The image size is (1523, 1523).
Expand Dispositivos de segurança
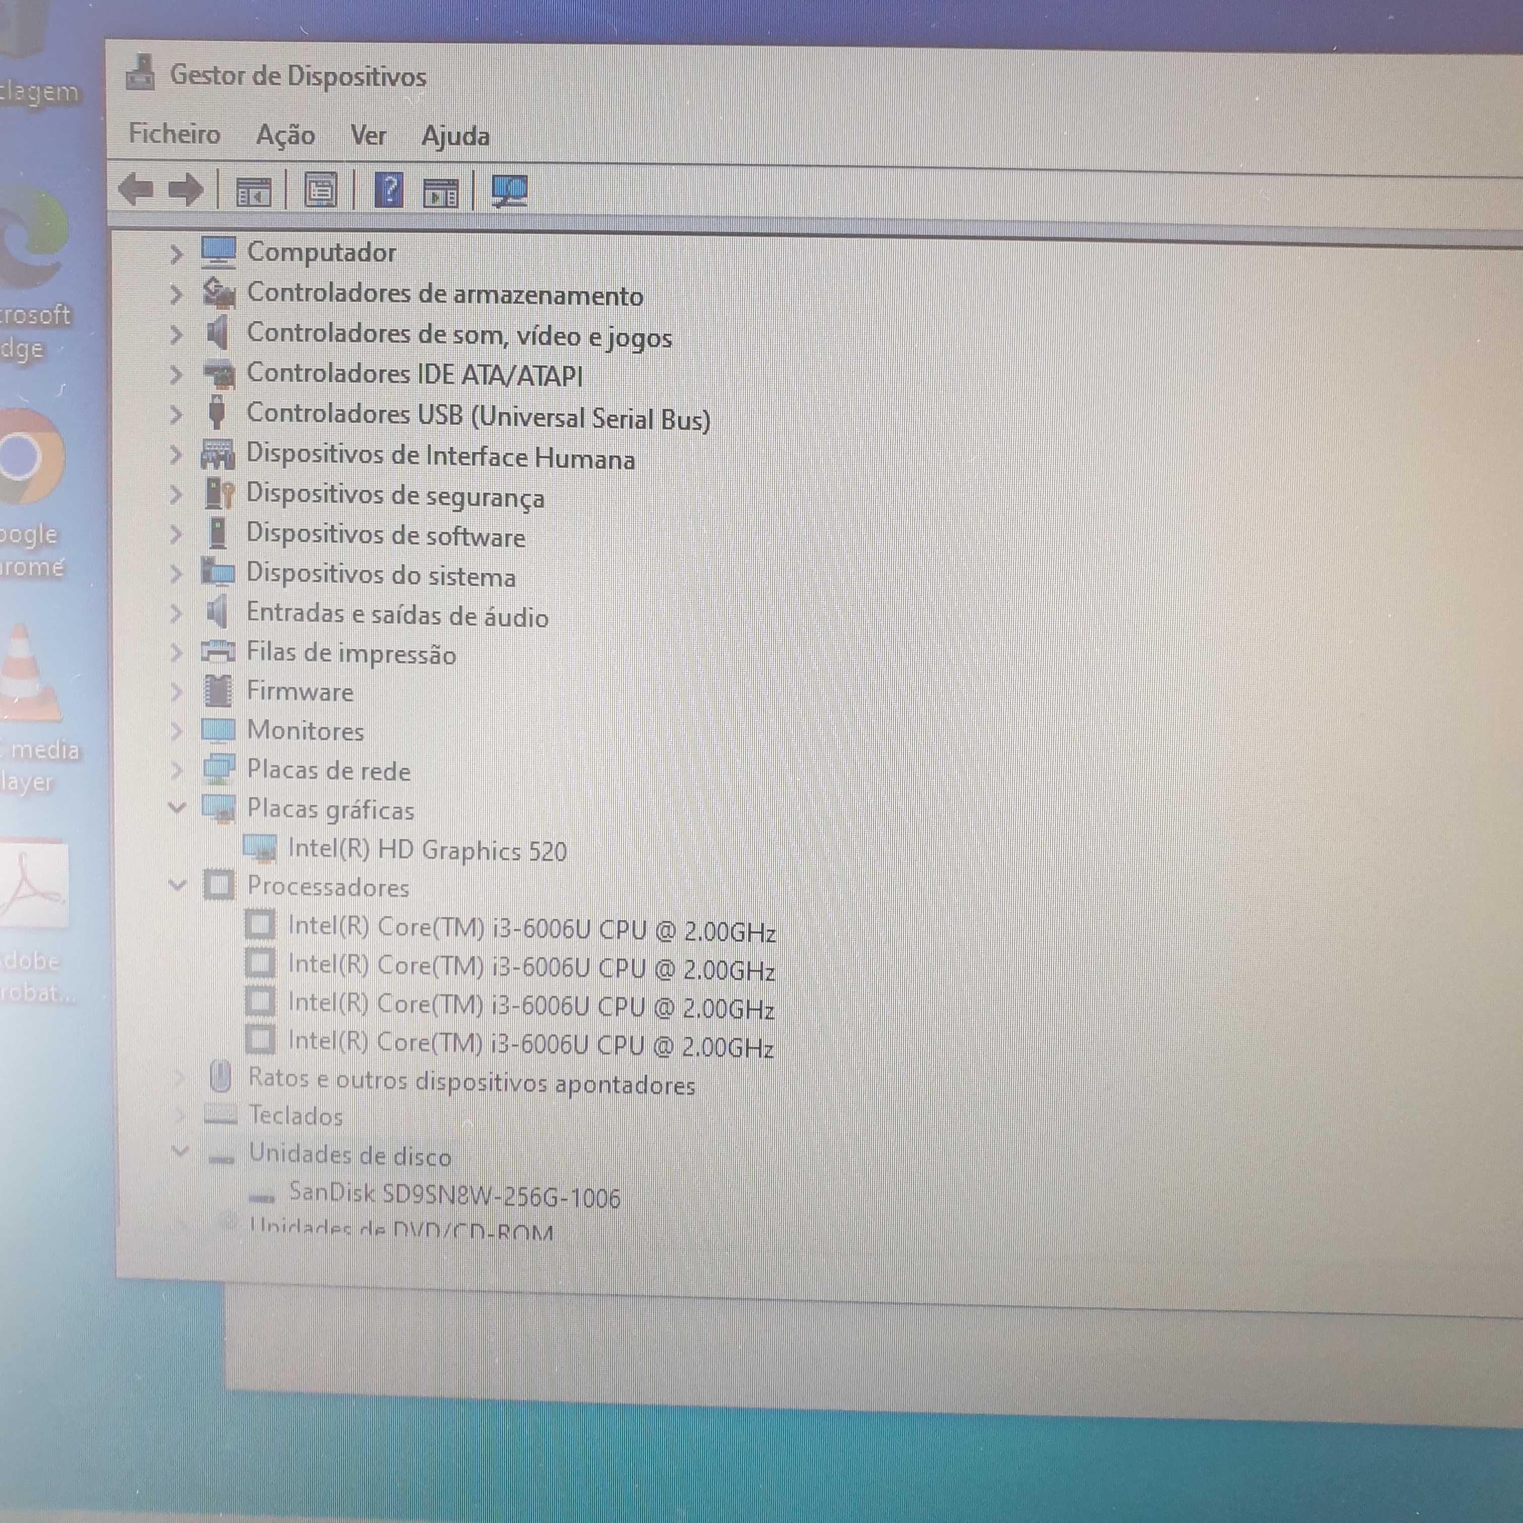click(x=176, y=494)
